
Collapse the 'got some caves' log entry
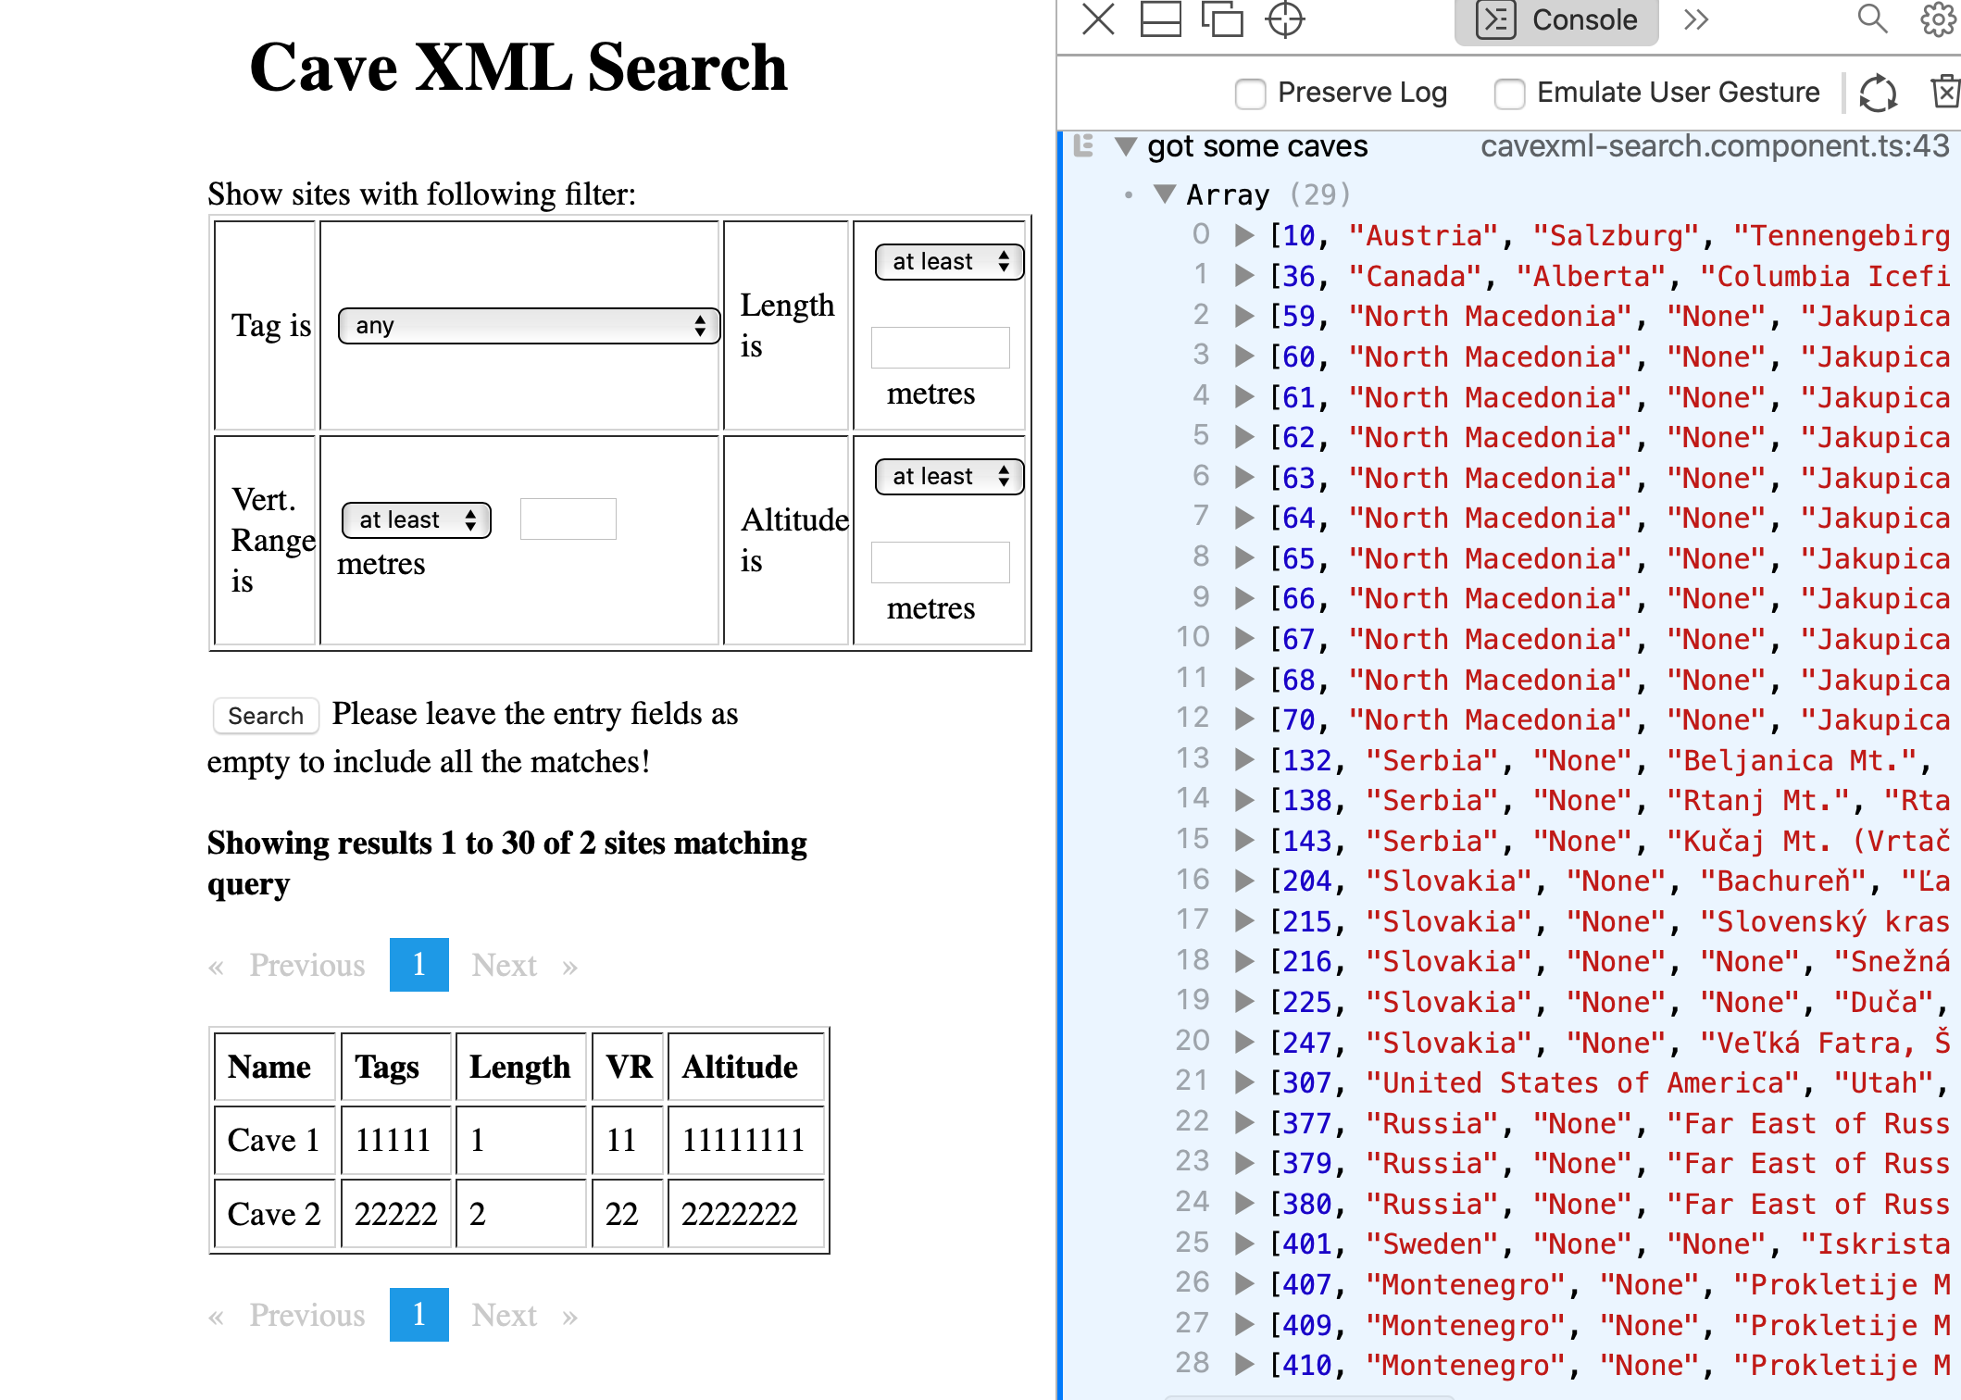[x=1125, y=146]
